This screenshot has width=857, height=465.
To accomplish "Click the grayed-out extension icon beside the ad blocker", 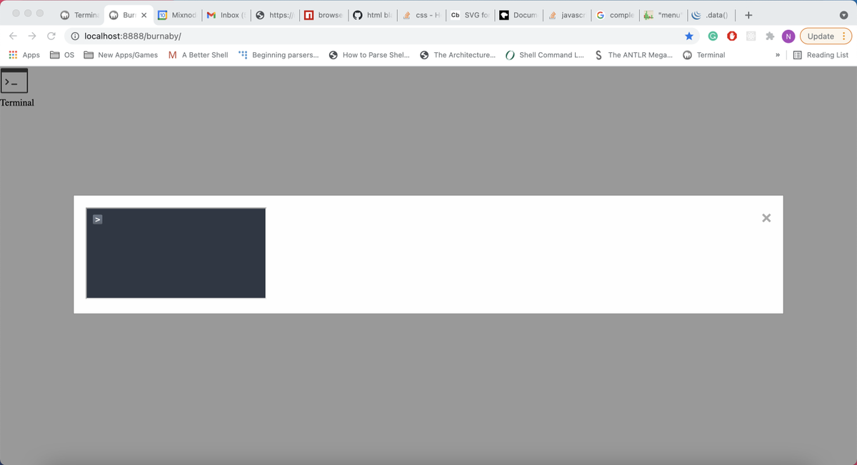I will (751, 36).
